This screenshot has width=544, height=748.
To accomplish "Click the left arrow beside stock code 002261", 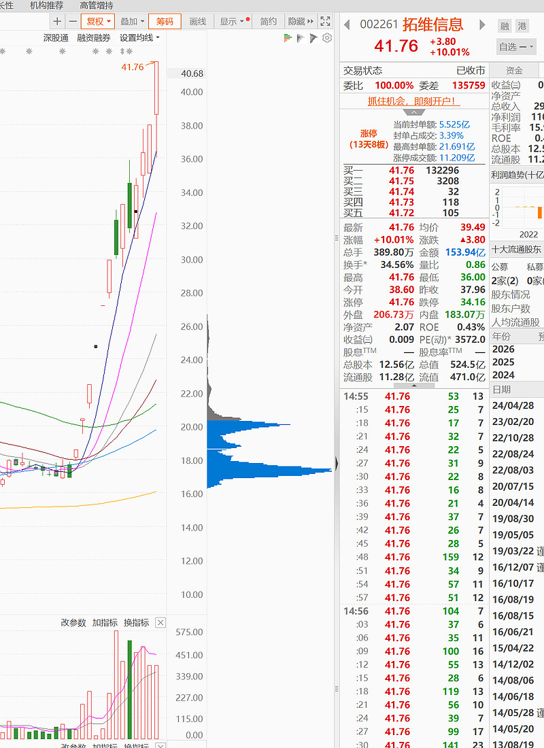I will (347, 23).
